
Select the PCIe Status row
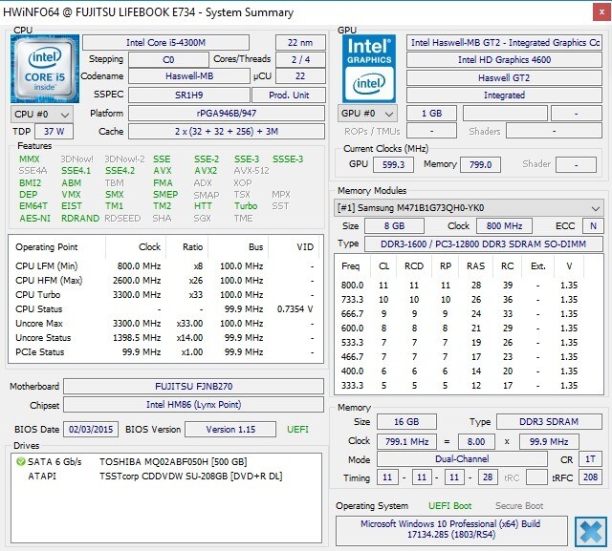[x=165, y=352]
